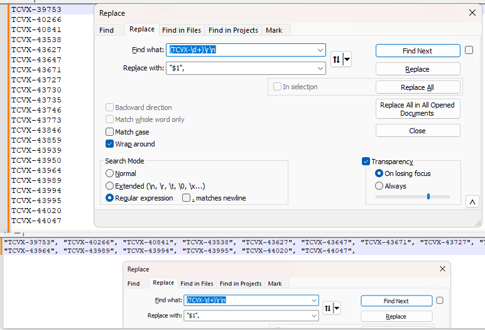485x330 pixels.
Task: Expand upper dialog's Find what history dropdown
Action: point(320,50)
